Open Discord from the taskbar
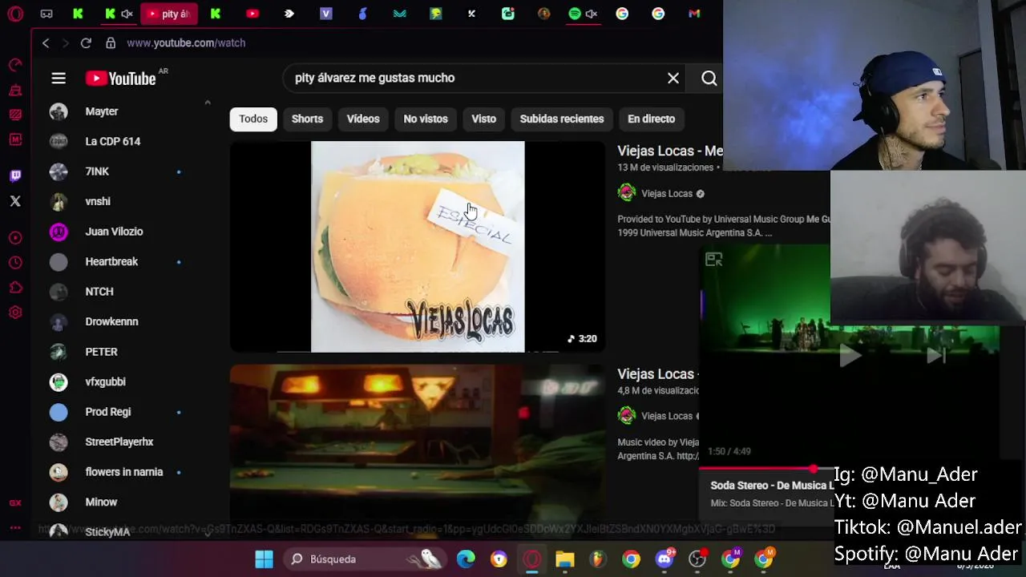Image resolution: width=1026 pixels, height=577 pixels. click(664, 559)
